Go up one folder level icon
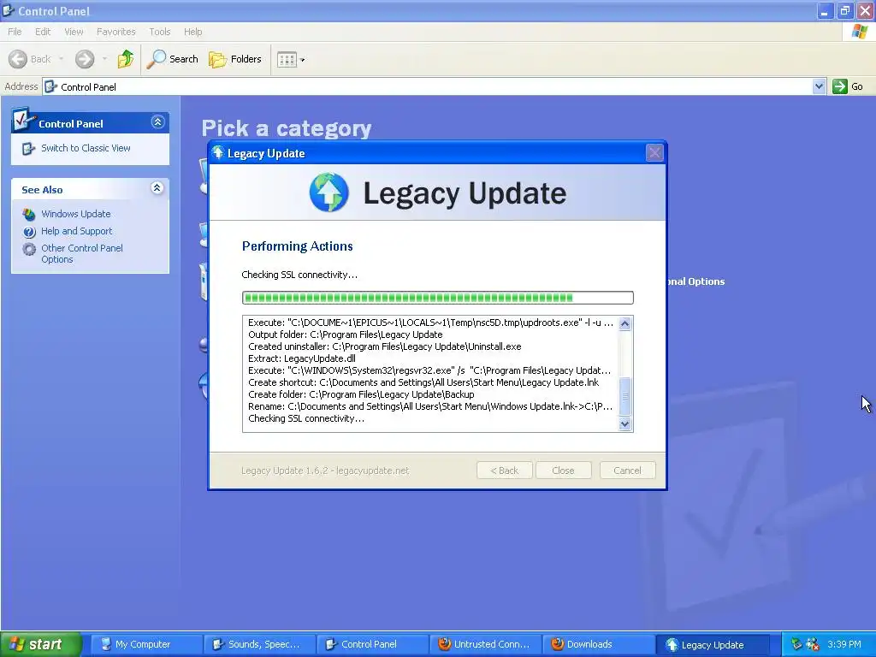 [x=126, y=59]
